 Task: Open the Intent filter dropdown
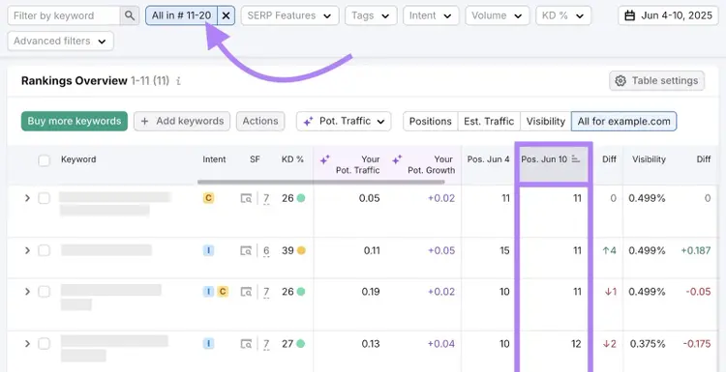coord(431,15)
